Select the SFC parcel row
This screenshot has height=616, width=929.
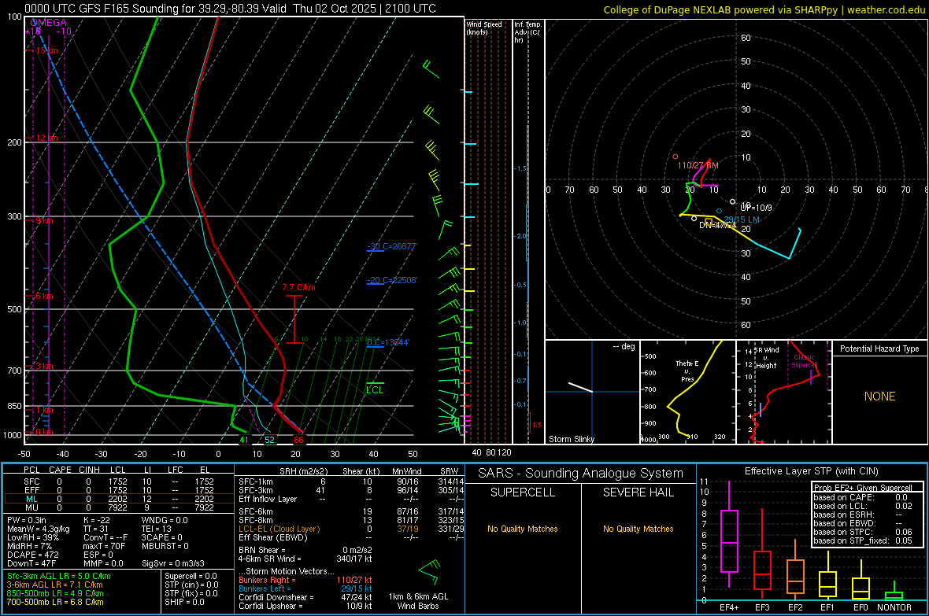[x=119, y=481]
